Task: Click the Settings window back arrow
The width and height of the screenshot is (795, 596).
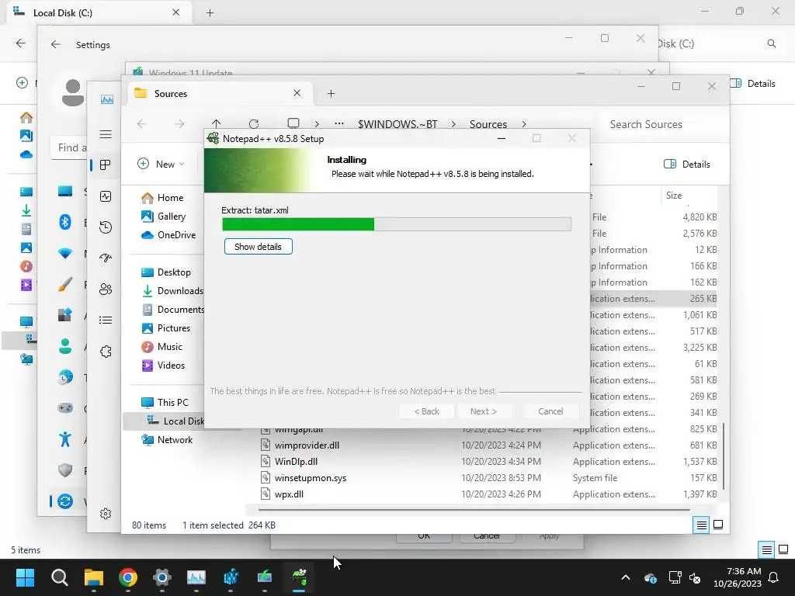Action: tap(56, 44)
